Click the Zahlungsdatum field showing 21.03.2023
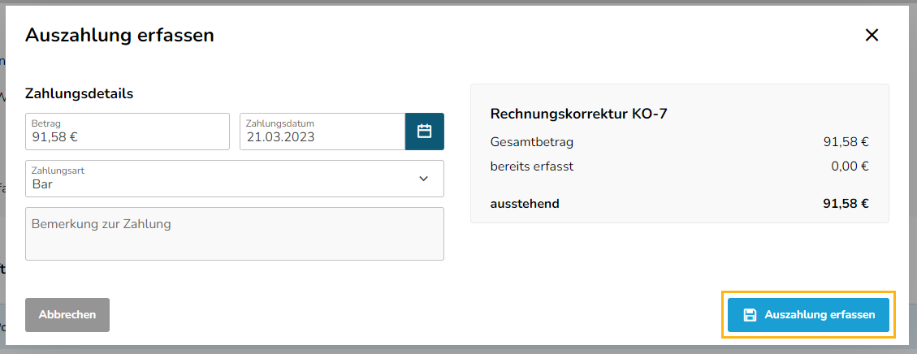Viewport: 917px width, 354px height. 322,132
